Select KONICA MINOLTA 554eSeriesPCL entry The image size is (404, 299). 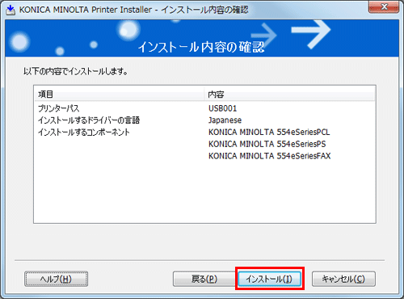[269, 133]
